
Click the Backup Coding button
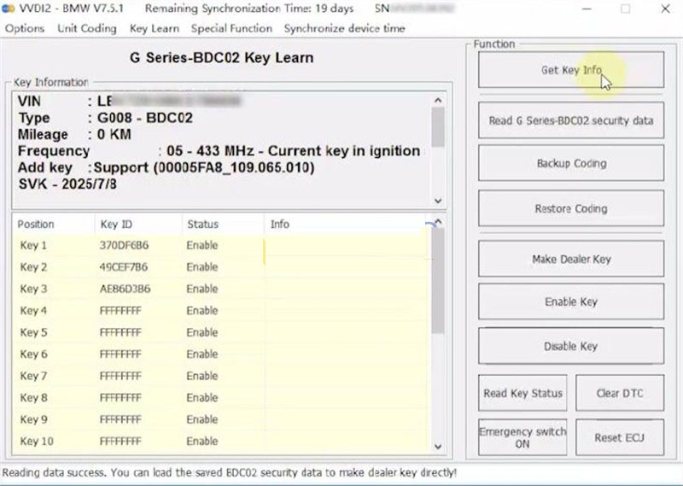coord(571,163)
